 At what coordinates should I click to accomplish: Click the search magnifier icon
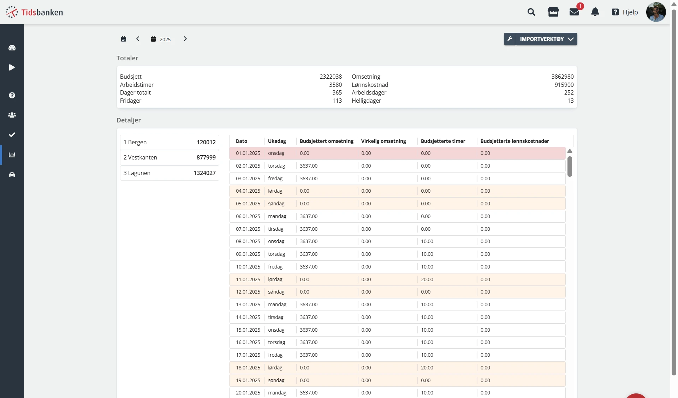click(x=531, y=12)
